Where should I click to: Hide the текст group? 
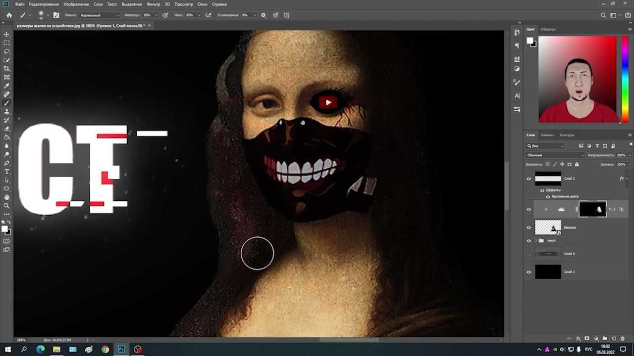pyautogui.click(x=528, y=240)
